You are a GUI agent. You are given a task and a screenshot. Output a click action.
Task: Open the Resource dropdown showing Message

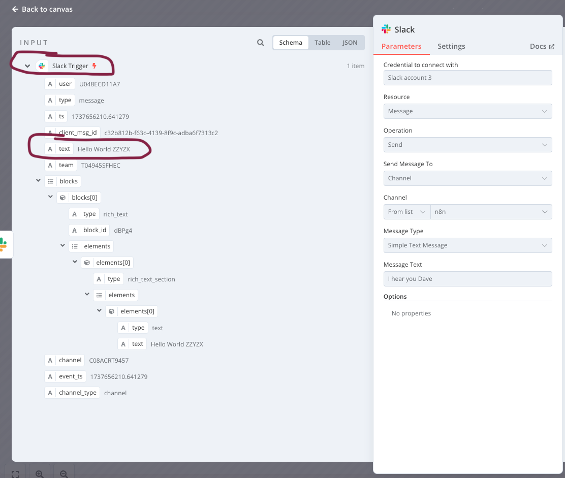click(467, 111)
